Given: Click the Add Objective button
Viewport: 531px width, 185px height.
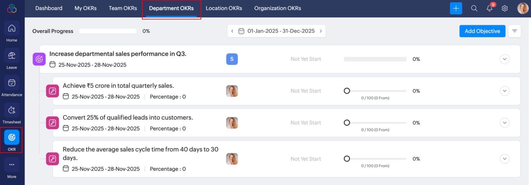Looking at the screenshot, I should tap(482, 31).
